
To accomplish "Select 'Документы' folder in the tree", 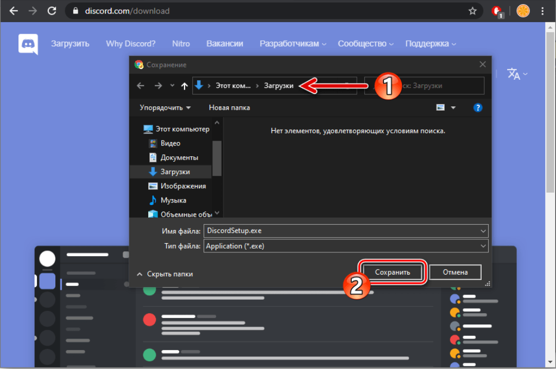I will 173,157.
